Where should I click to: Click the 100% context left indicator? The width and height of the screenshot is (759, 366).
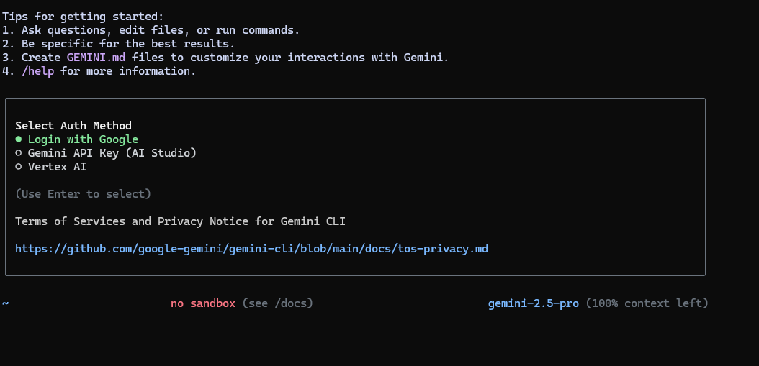[x=647, y=303]
